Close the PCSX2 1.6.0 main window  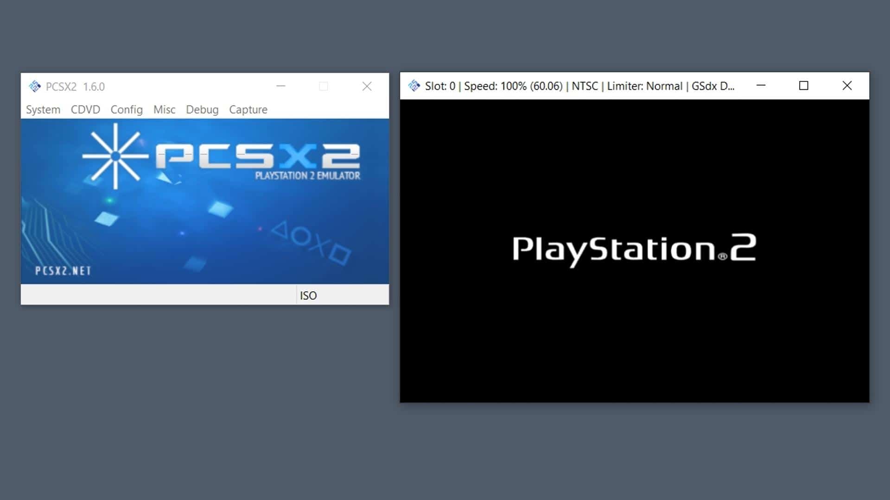pos(367,86)
